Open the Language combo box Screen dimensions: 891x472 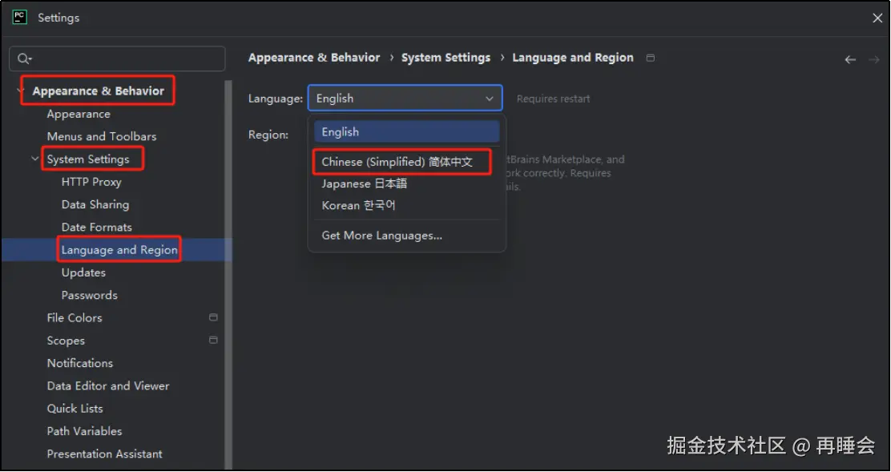405,99
